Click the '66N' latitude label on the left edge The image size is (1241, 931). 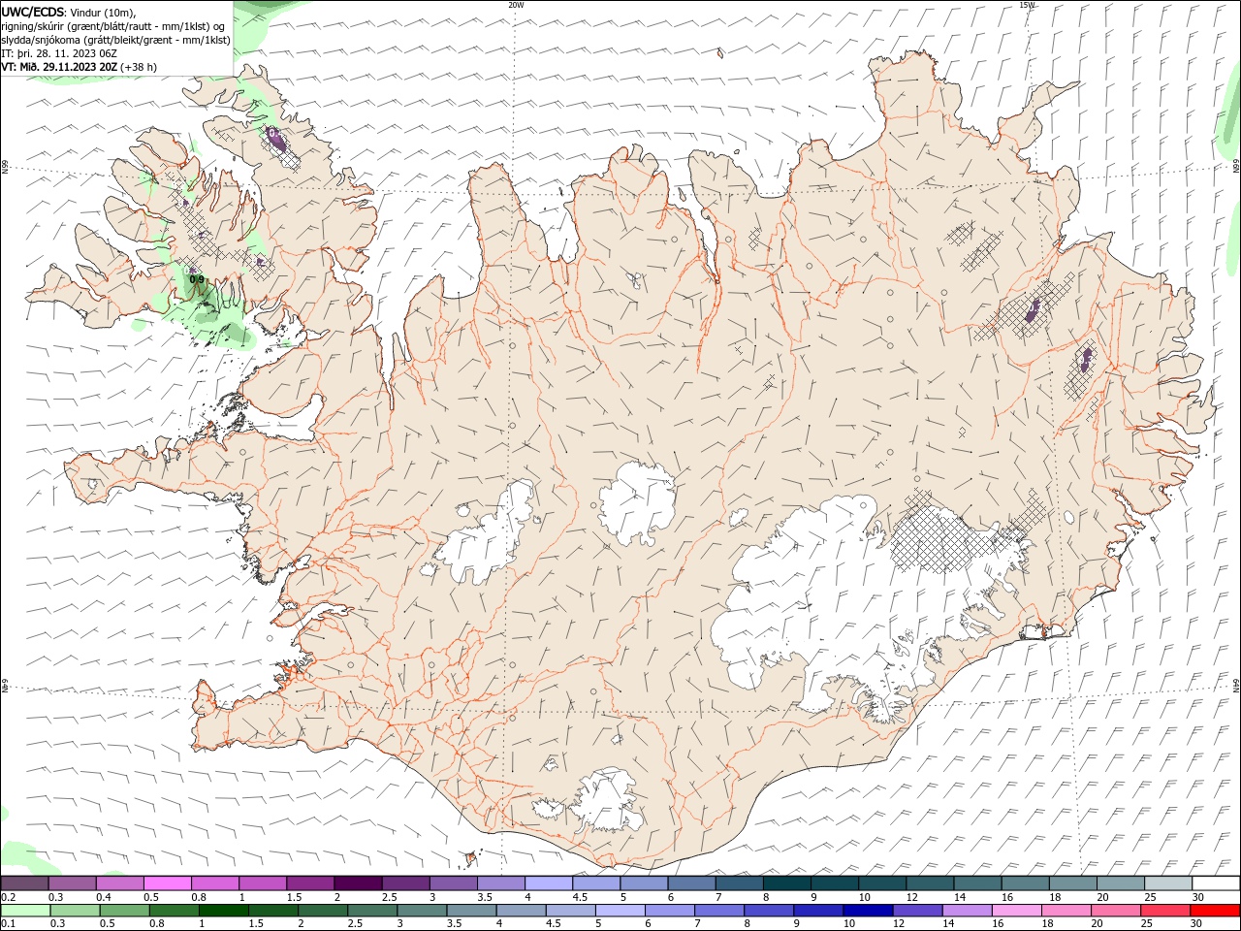[x=5, y=167]
